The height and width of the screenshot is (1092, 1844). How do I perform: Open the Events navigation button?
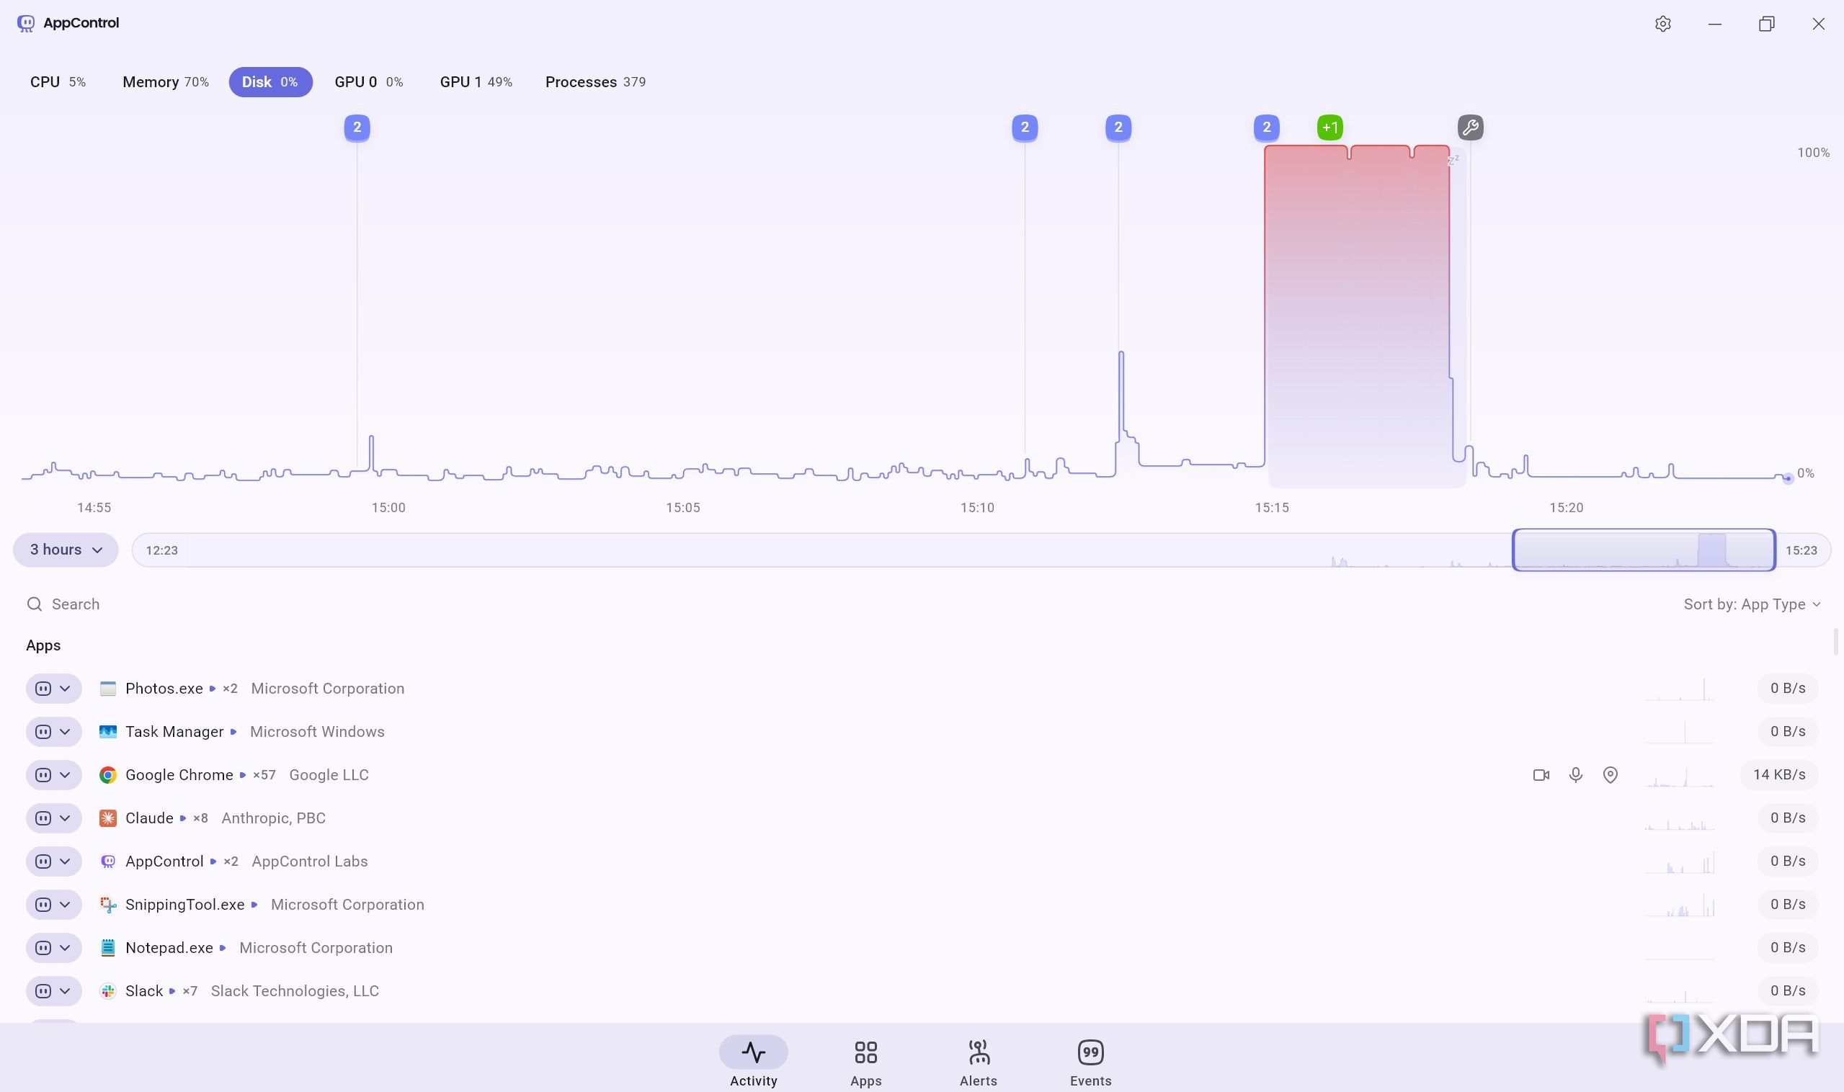(x=1090, y=1062)
